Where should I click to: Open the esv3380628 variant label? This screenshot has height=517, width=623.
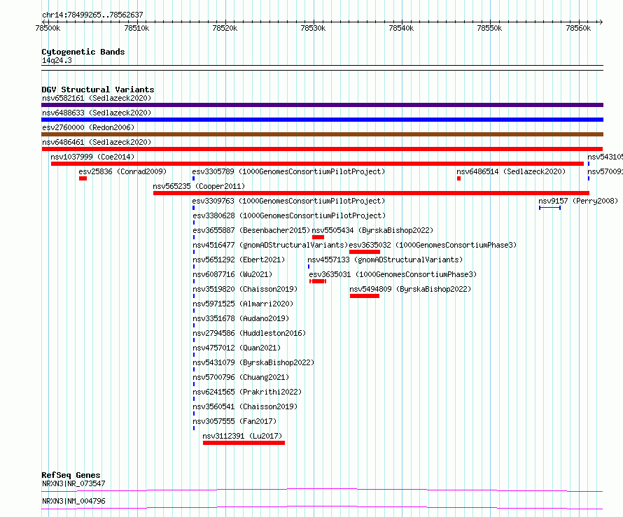[289, 215]
